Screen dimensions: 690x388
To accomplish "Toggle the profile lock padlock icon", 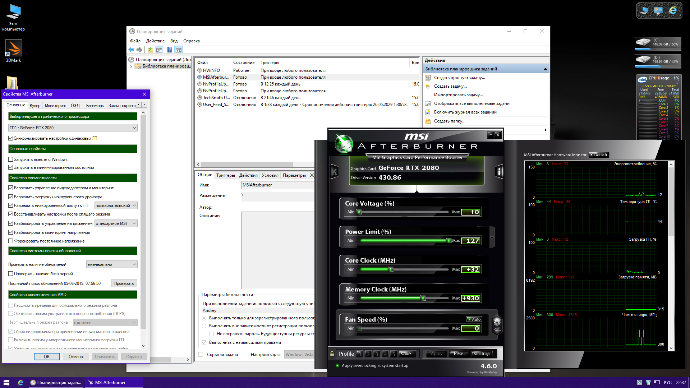I will point(332,354).
